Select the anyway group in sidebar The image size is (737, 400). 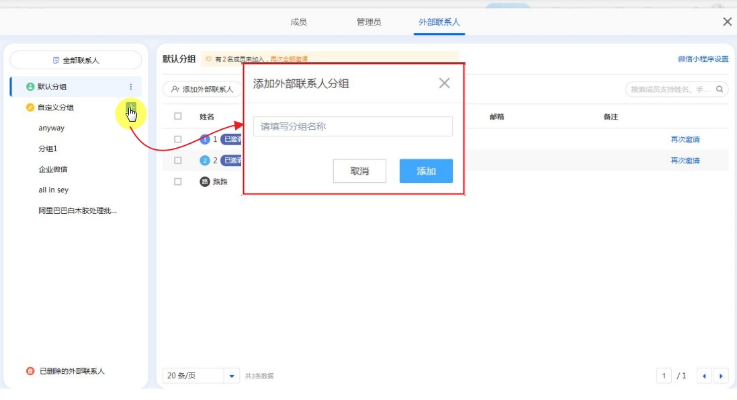point(52,128)
